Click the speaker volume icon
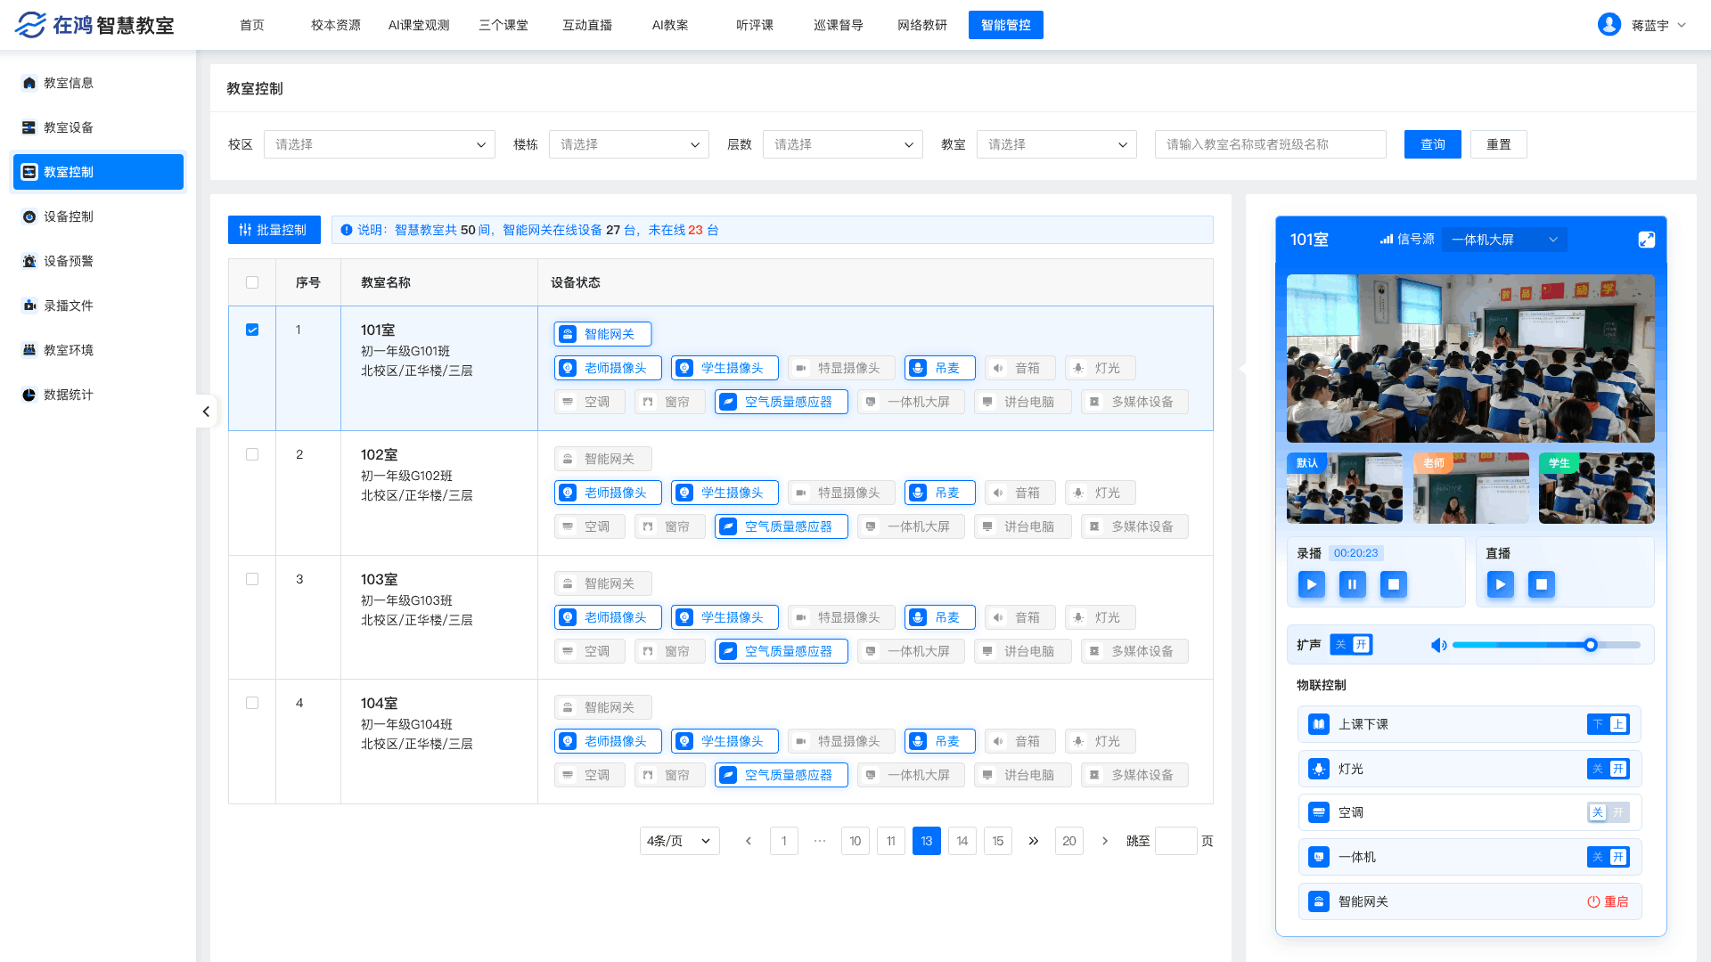1711x962 pixels. (1438, 645)
